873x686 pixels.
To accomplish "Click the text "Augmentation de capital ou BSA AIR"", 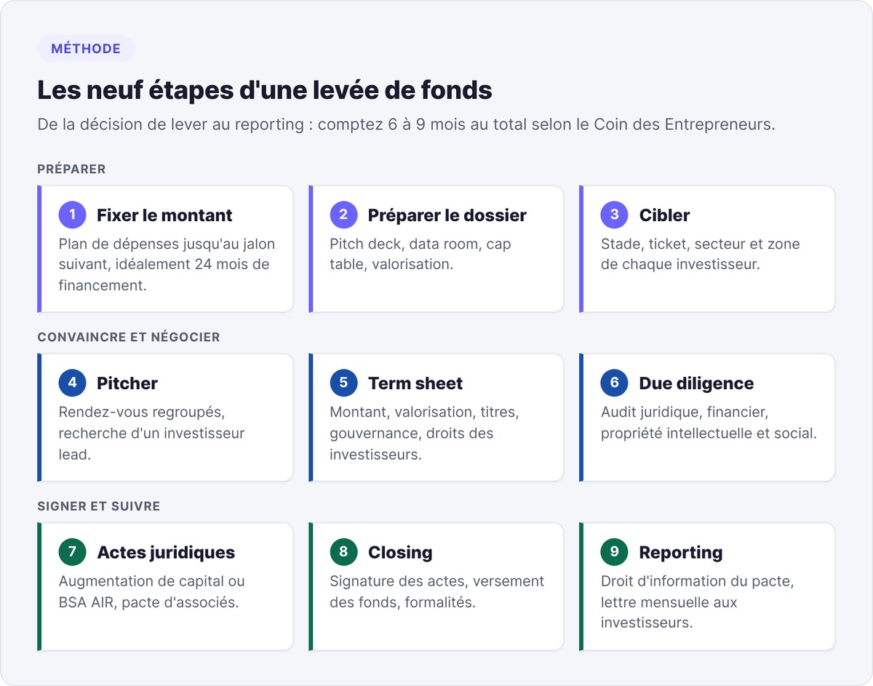I will coord(152,591).
